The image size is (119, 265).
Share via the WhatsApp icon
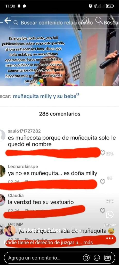point(110,215)
